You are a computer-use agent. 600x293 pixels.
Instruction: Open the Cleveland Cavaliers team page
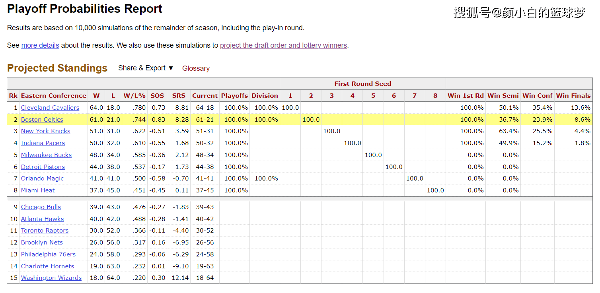point(50,107)
